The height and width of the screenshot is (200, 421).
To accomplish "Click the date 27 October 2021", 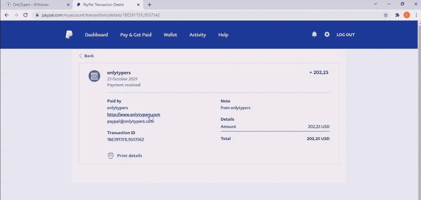I will 122,79.
